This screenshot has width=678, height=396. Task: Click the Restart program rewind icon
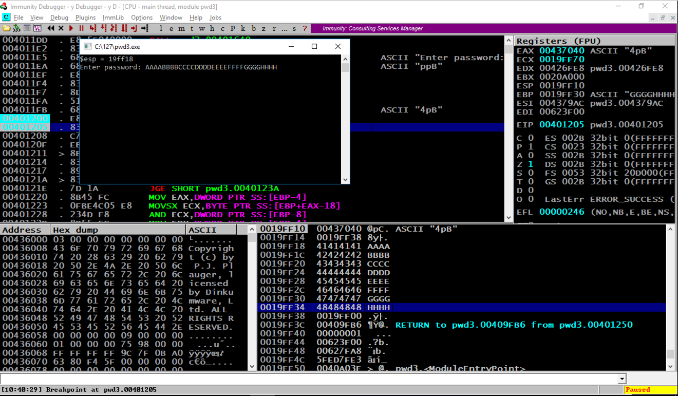[51, 28]
